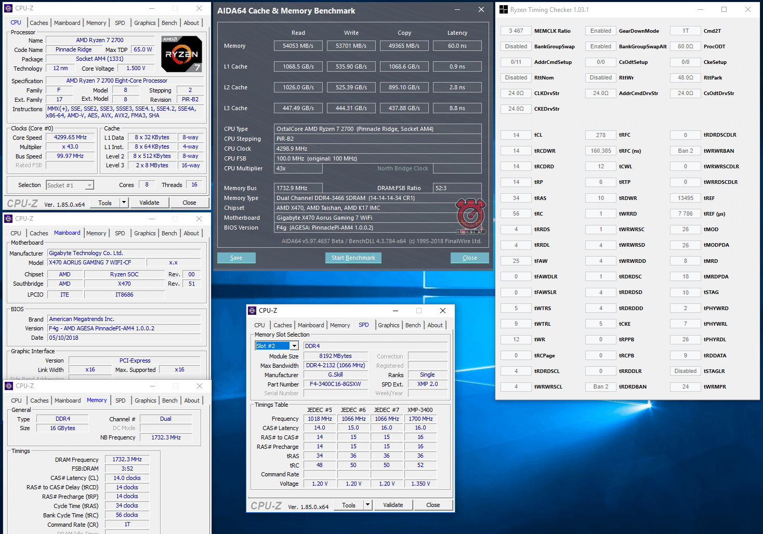Click the Ryzen Timing Checker title bar icon
The width and height of the screenshot is (763, 534).
click(x=503, y=9)
